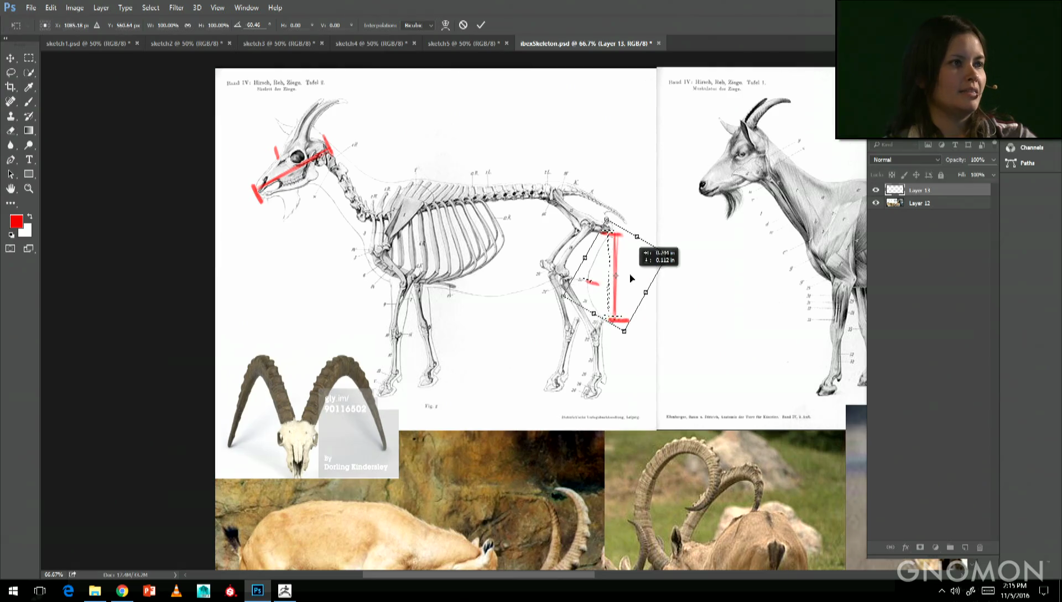The width and height of the screenshot is (1062, 602).
Task: Click the Windows Start button
Action: [13, 591]
